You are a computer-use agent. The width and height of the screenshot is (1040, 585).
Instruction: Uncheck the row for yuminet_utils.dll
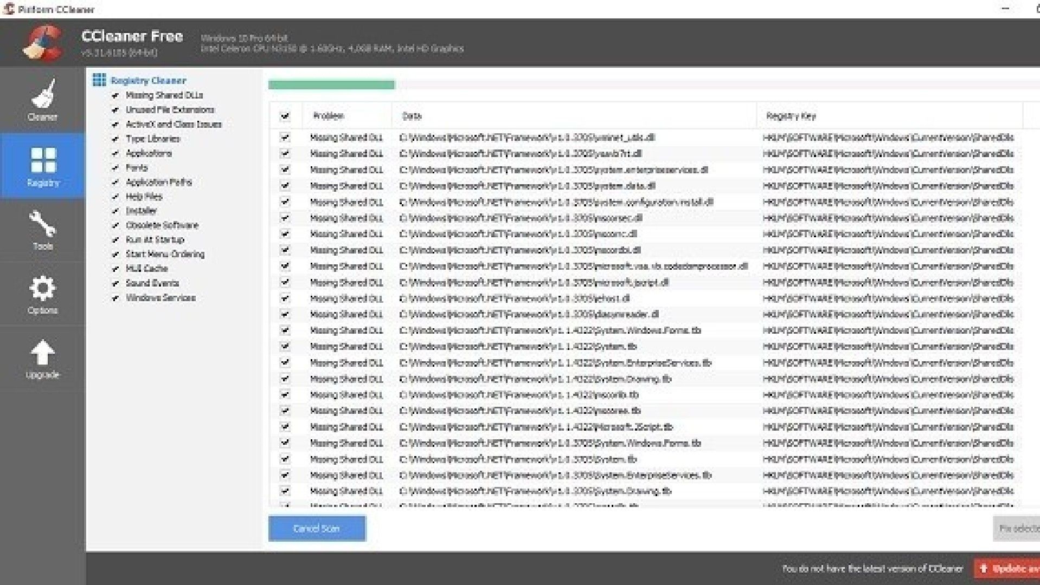pos(285,137)
